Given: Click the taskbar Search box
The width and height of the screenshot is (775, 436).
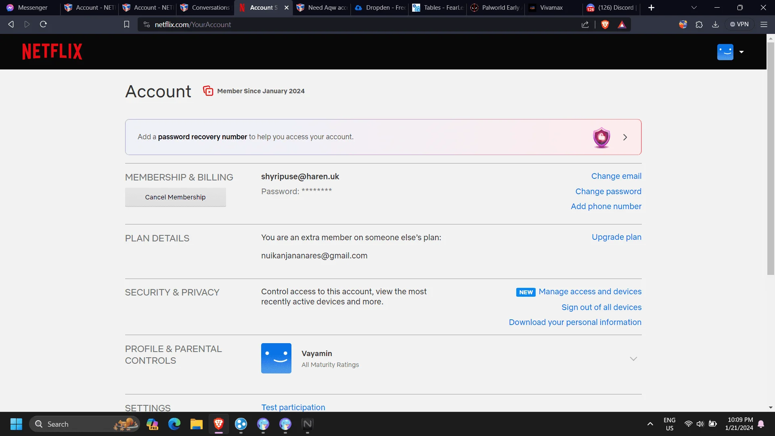Looking at the screenshot, I should point(84,424).
